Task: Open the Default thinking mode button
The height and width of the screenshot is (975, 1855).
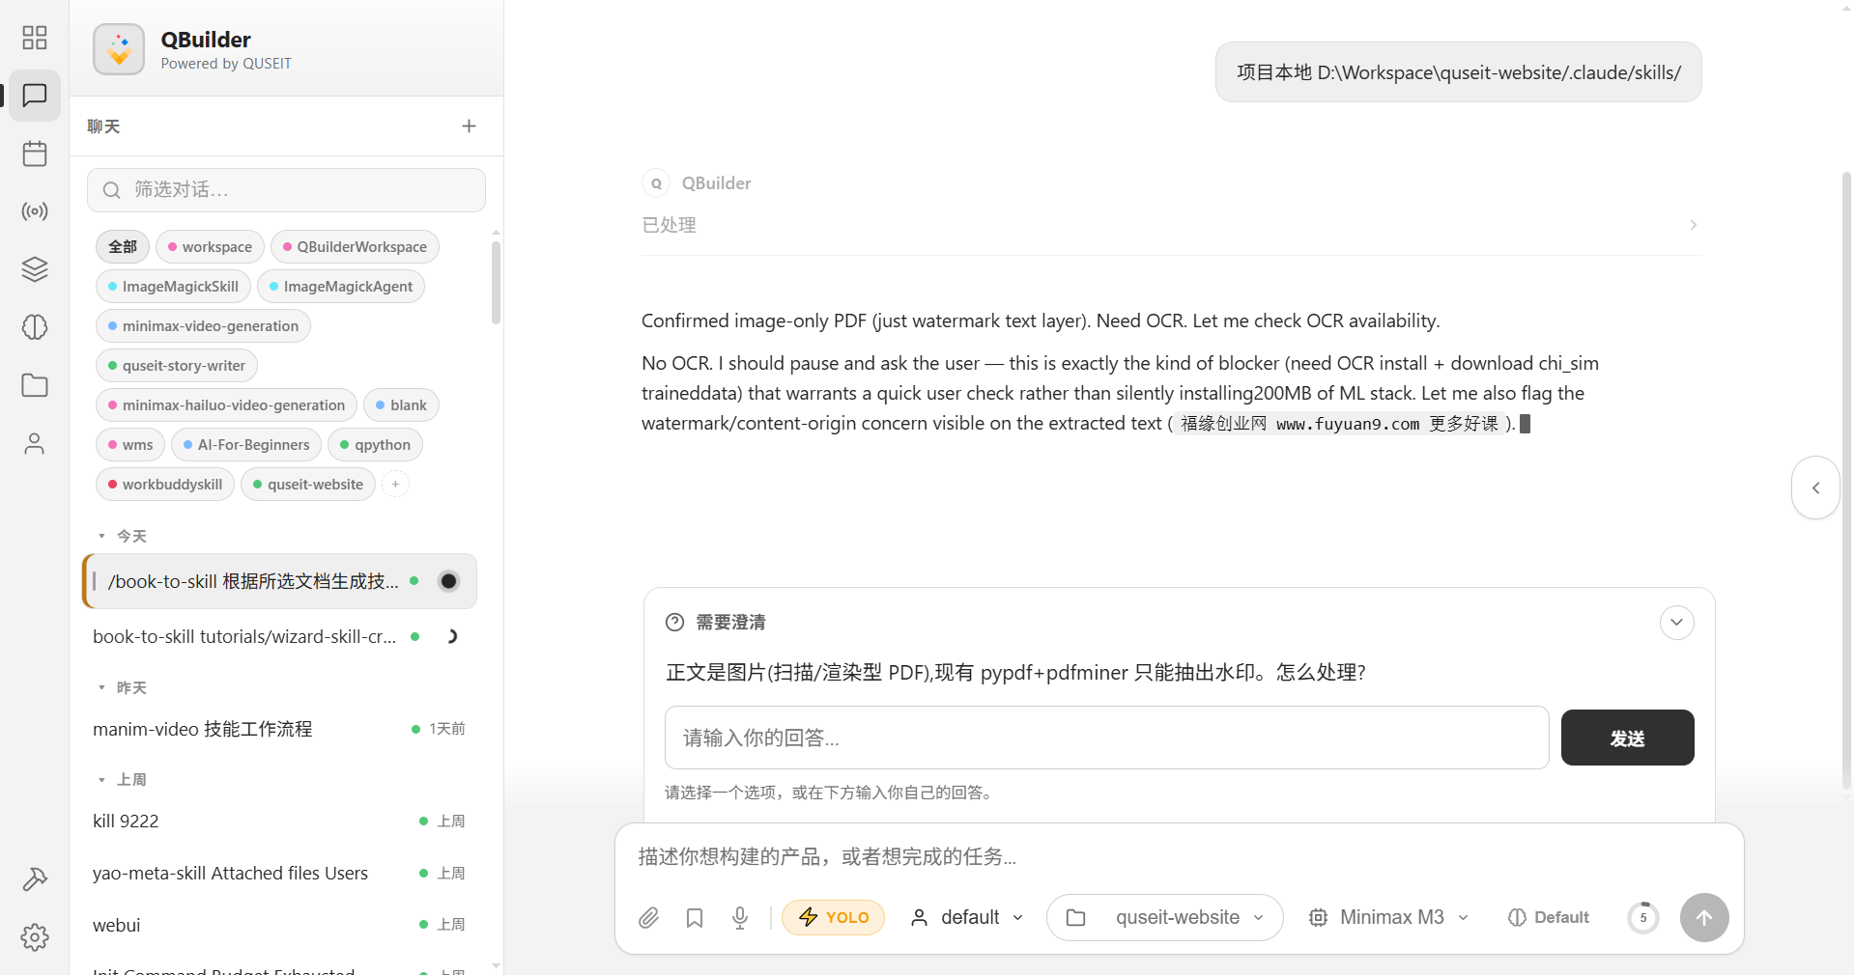Action: point(1549,917)
